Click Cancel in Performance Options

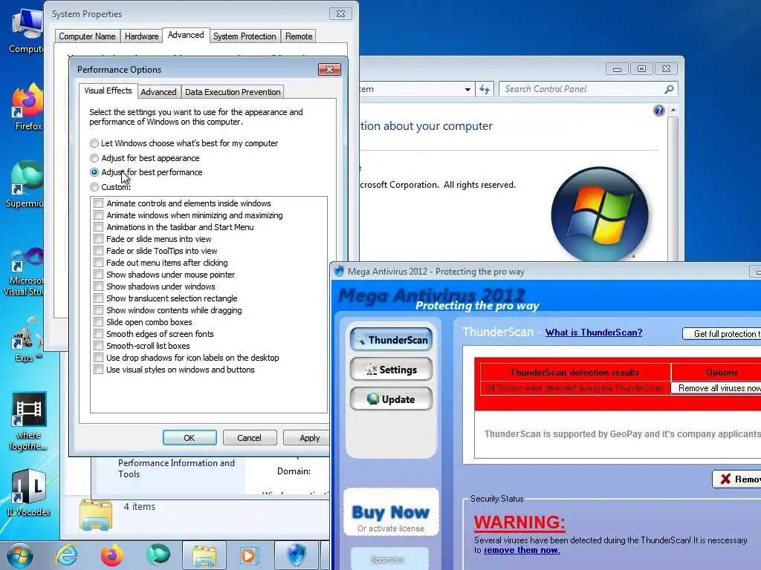click(x=250, y=438)
